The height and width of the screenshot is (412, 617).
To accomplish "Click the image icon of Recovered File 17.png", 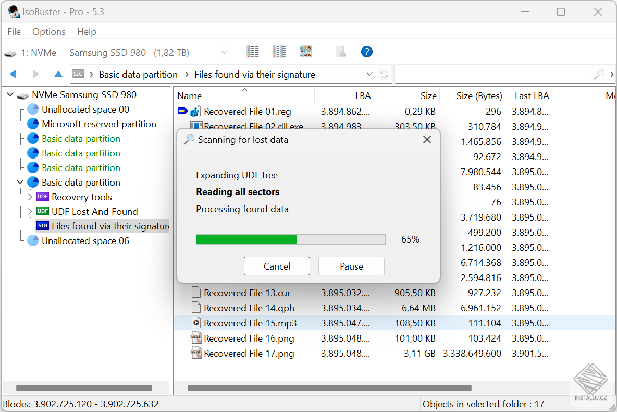I will click(x=196, y=353).
